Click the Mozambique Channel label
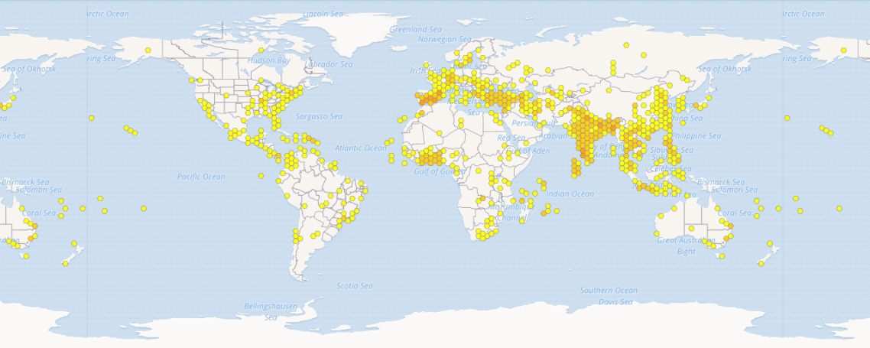The image size is (870, 348). 508,212
